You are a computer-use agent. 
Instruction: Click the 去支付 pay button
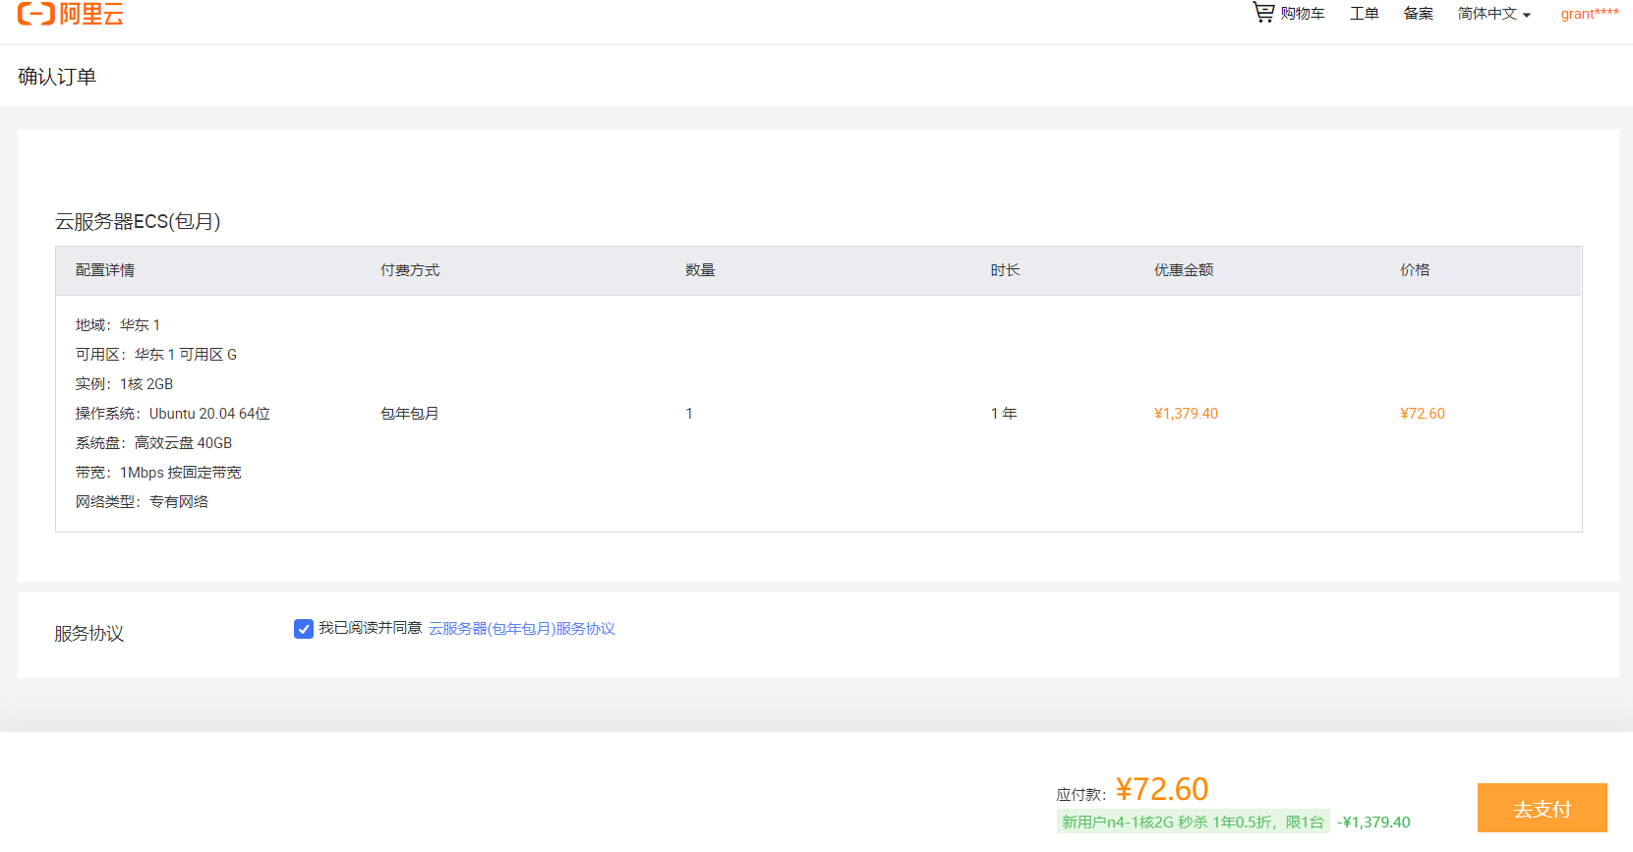pos(1542,809)
